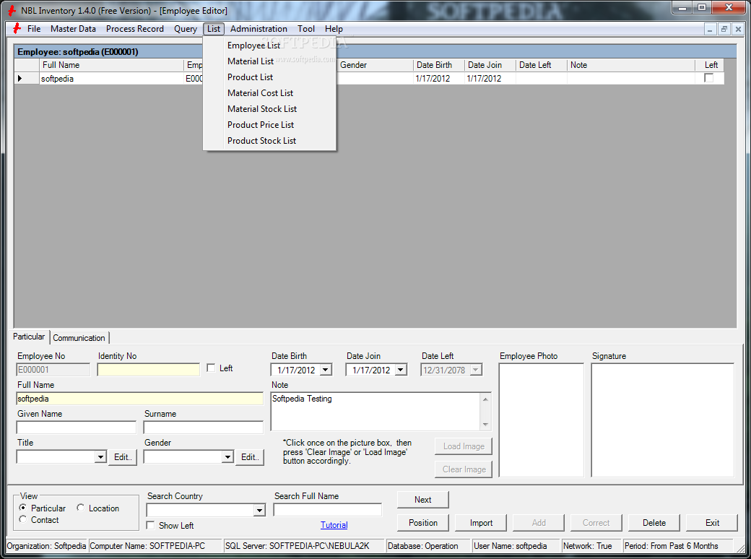Click the Surname input field
Viewport: 751px width, 559px height.
coord(203,428)
